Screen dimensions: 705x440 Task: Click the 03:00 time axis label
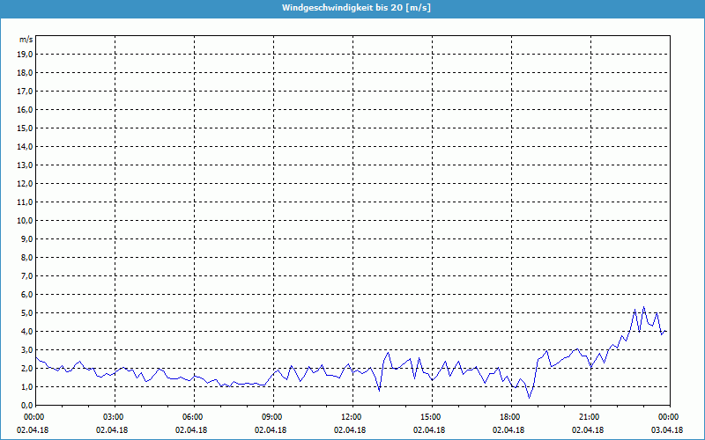114,416
